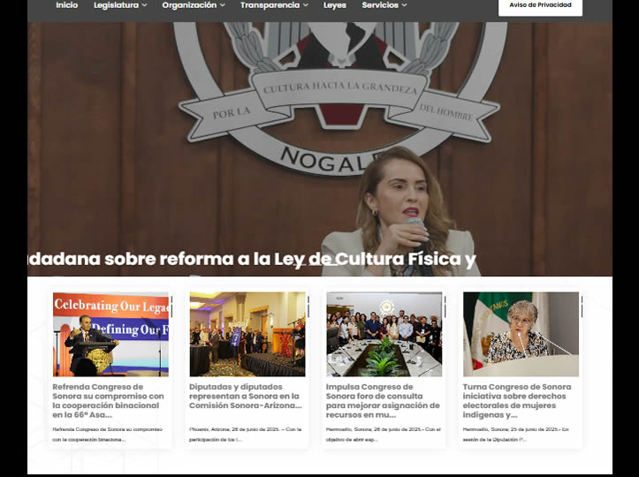This screenshot has width=639, height=477.
Task: Open 'Turna Congreso de Sonora iniciativa' article title
Action: (518, 401)
